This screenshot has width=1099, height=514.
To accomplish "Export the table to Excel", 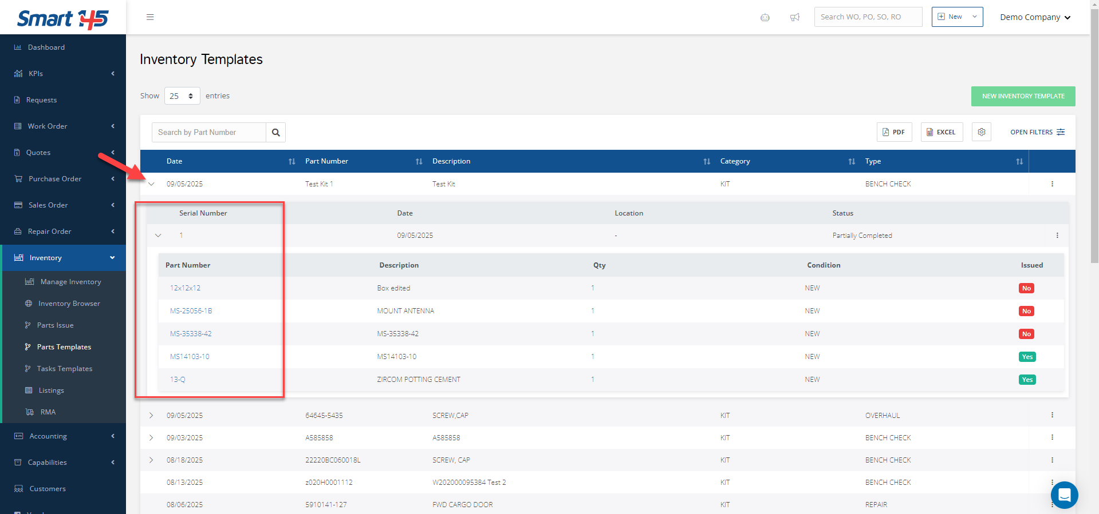I will 942,132.
